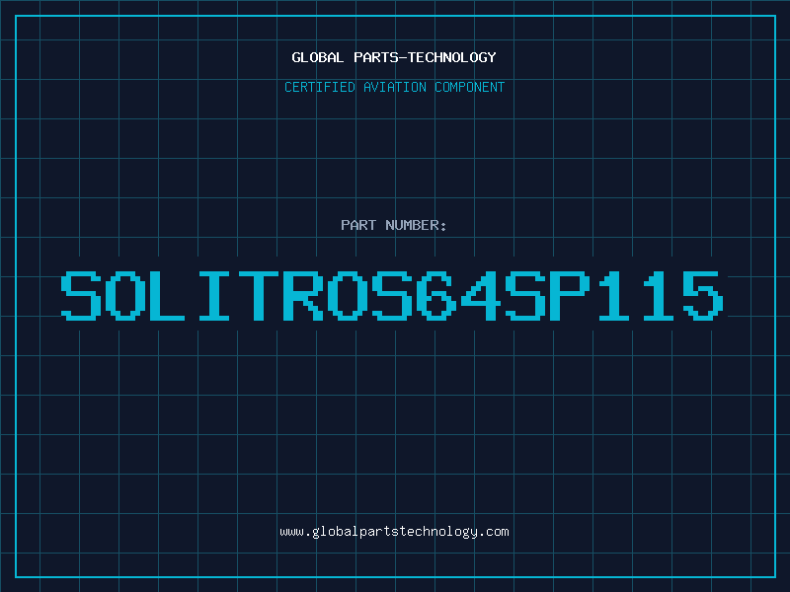The image size is (790, 592).
Task: Click the GLOBAL PARTS-TECHNOLOGY heading
Action: point(394,57)
